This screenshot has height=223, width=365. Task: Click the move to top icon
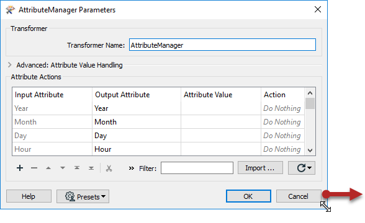(x=77, y=168)
